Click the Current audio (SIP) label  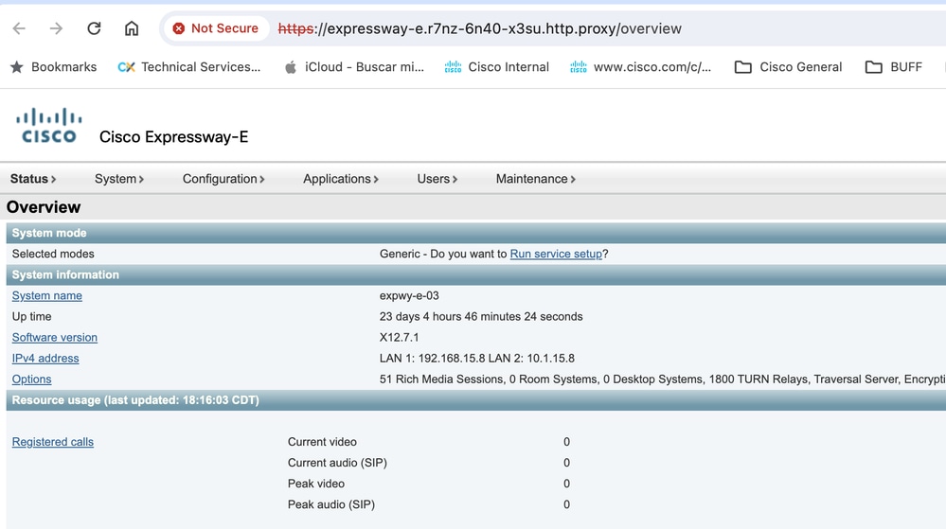[337, 463]
